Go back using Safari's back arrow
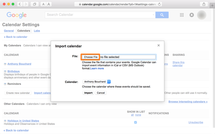This screenshot has width=215, height=134. pos(20,4)
